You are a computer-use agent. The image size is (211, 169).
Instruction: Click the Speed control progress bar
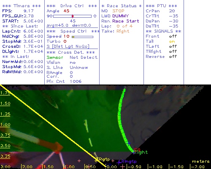(x=82, y=37)
